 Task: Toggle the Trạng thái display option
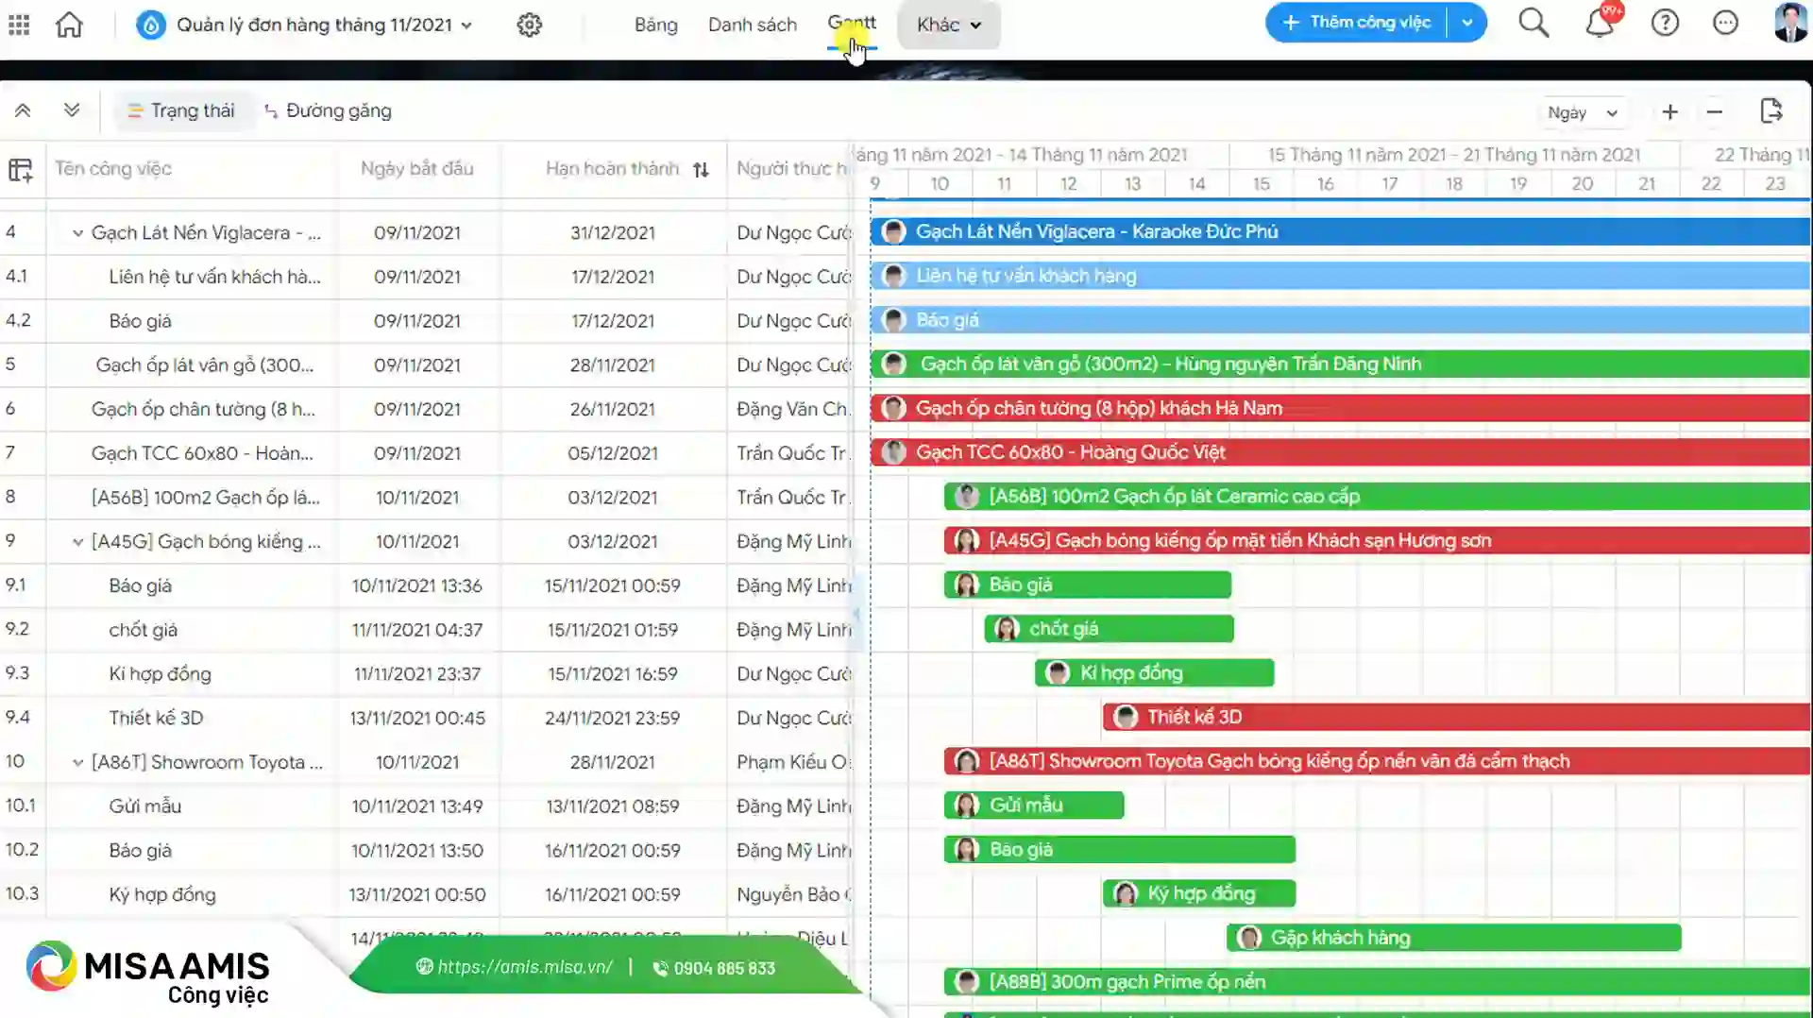[181, 111]
